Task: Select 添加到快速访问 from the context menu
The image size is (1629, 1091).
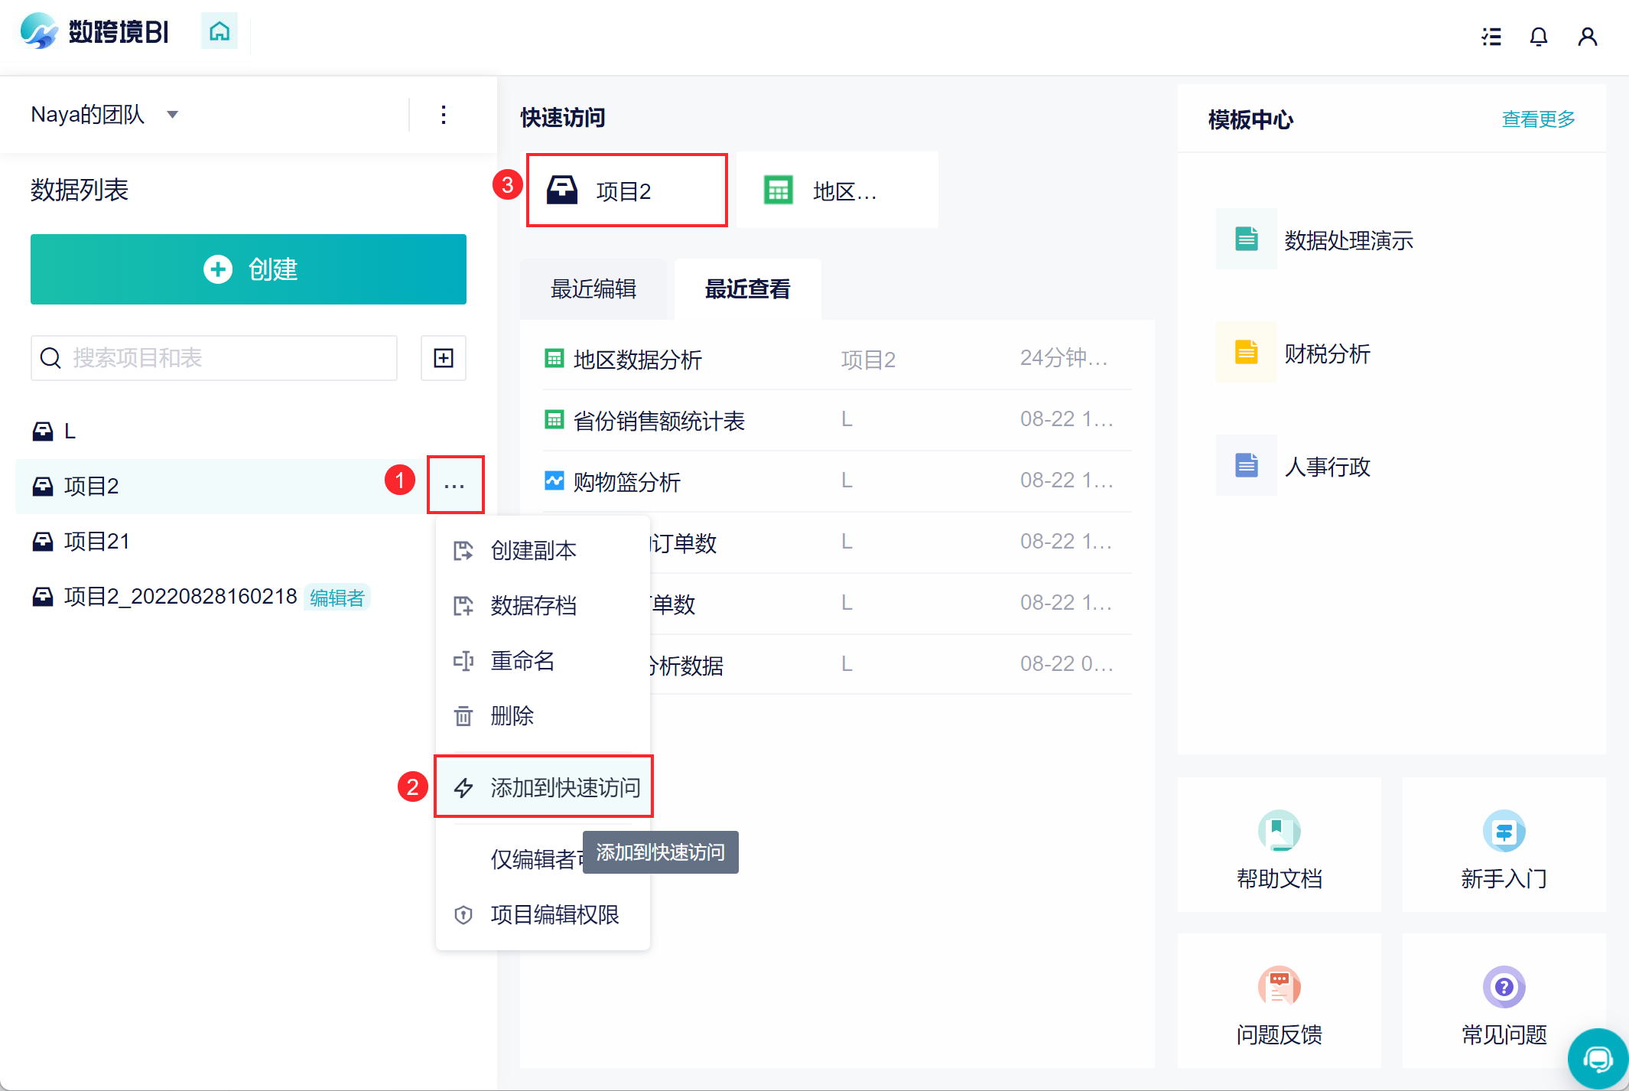Action: tap(564, 787)
